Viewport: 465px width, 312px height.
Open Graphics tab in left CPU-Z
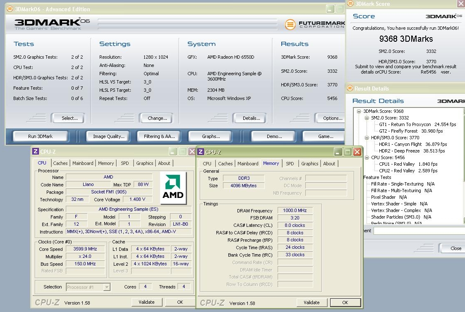point(145,163)
